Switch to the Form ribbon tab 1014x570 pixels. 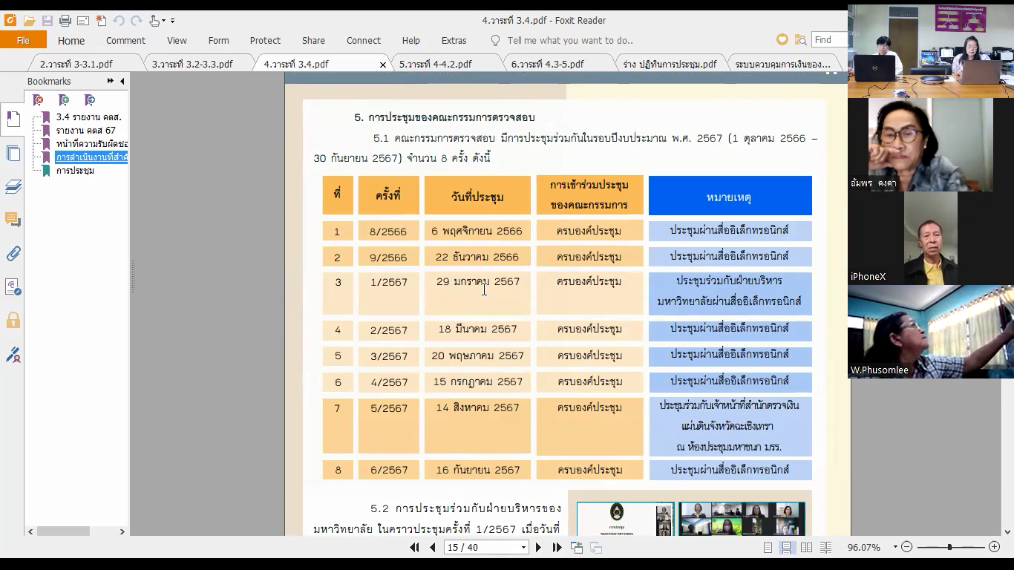click(x=218, y=41)
